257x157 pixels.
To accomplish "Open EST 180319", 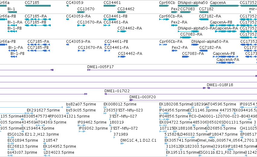I will pos(111,125).
